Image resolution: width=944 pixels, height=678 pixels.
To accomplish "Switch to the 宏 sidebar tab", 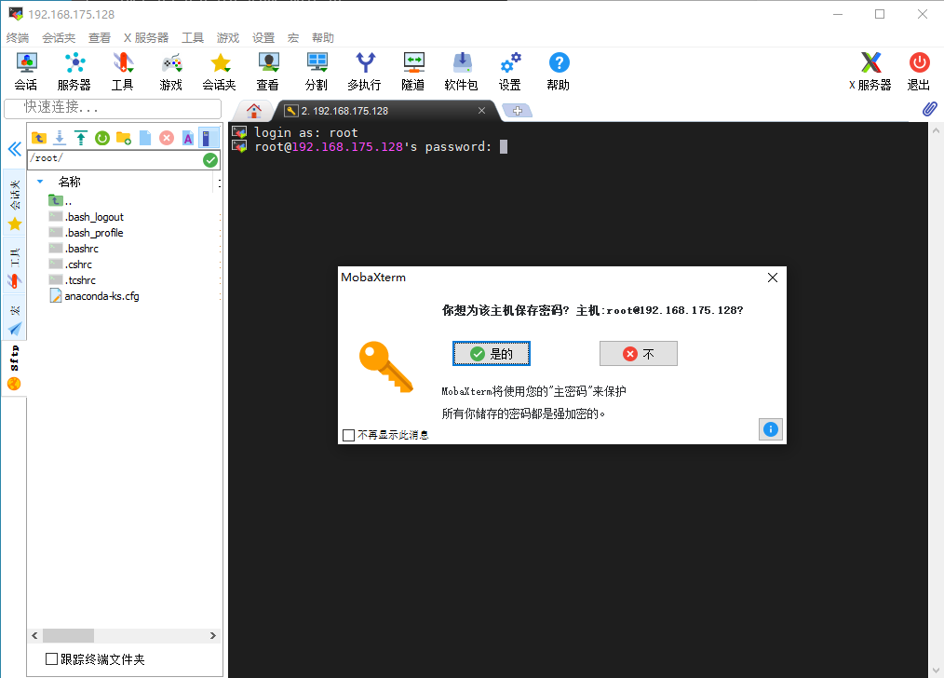I will point(15,319).
